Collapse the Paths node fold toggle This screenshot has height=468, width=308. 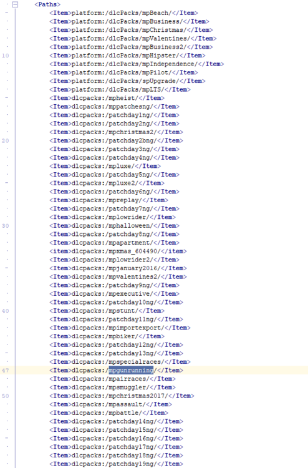(15, 4)
